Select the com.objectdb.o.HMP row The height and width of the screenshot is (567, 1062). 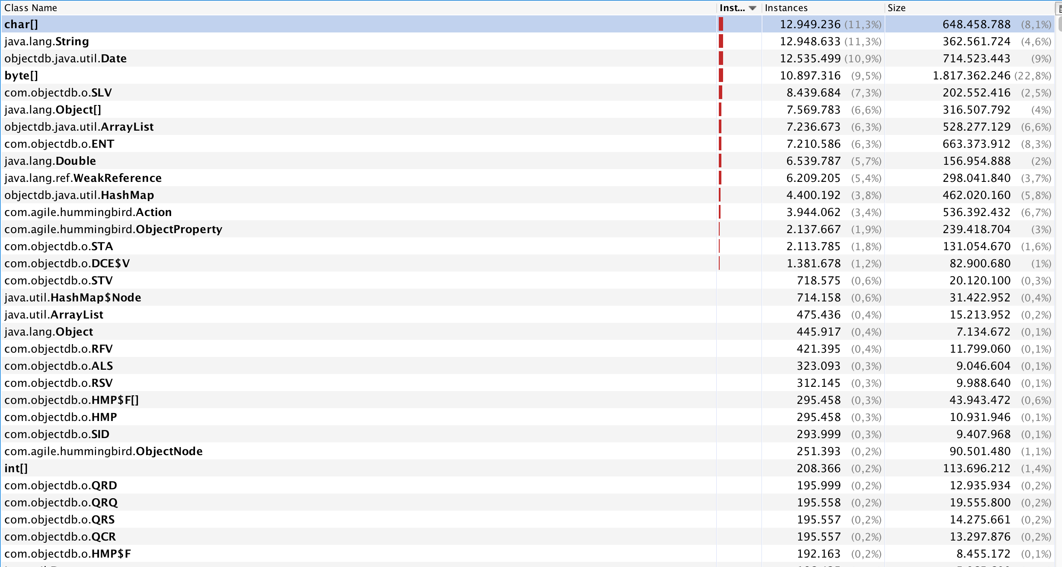(x=528, y=417)
